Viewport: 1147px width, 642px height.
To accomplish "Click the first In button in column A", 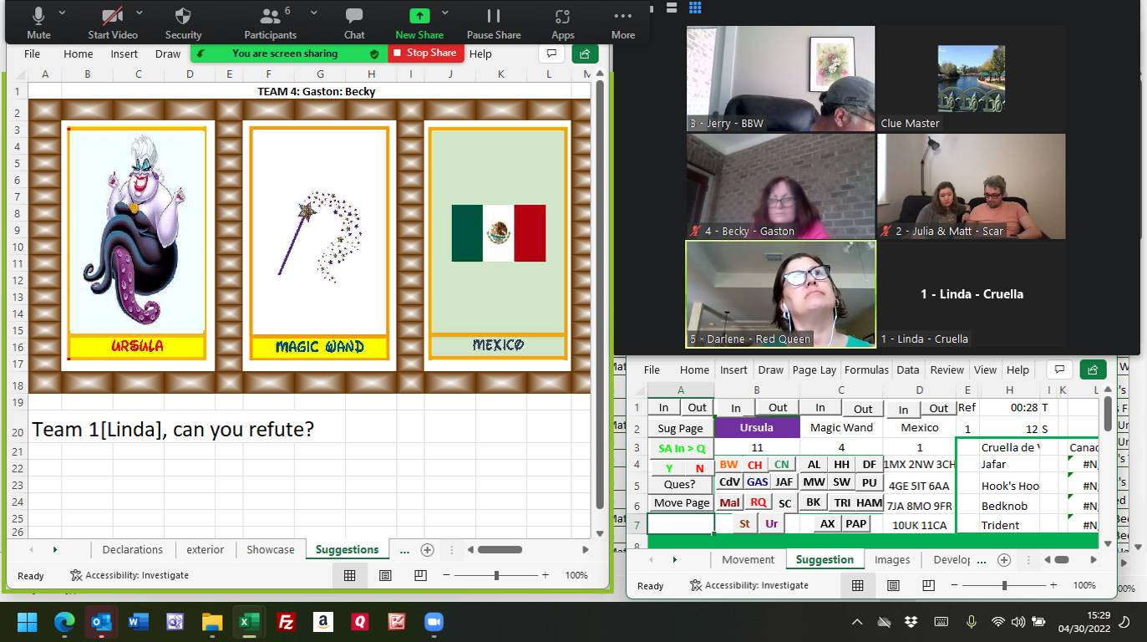I will point(663,408).
